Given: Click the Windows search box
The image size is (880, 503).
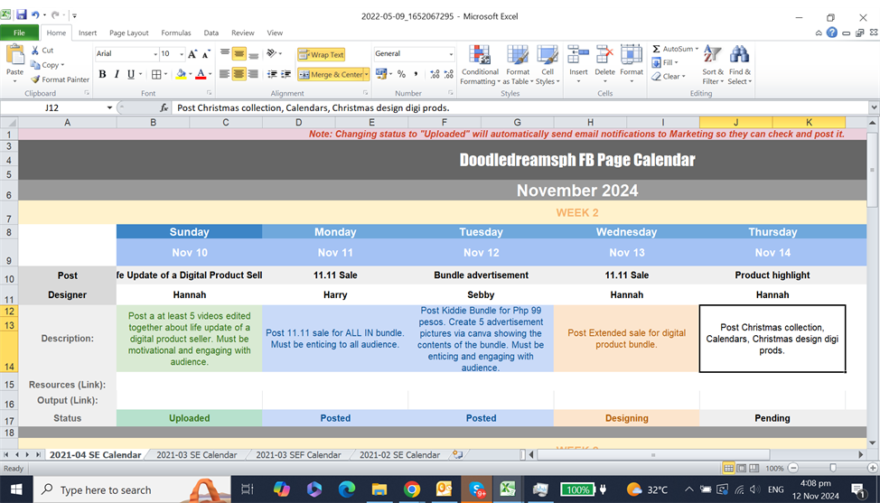Looking at the screenshot, I should click(133, 489).
